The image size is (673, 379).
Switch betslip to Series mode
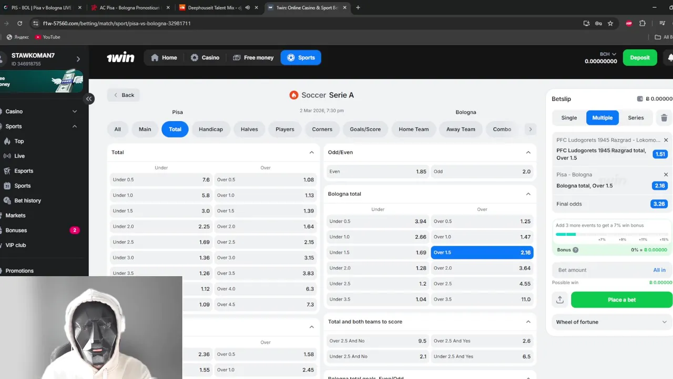(x=636, y=118)
